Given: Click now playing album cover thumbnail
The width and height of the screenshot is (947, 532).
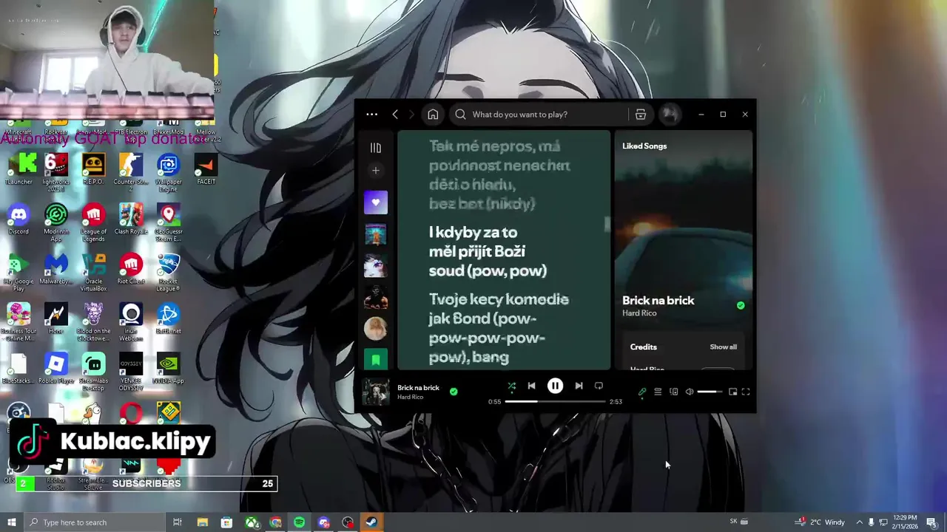Looking at the screenshot, I should (x=375, y=392).
